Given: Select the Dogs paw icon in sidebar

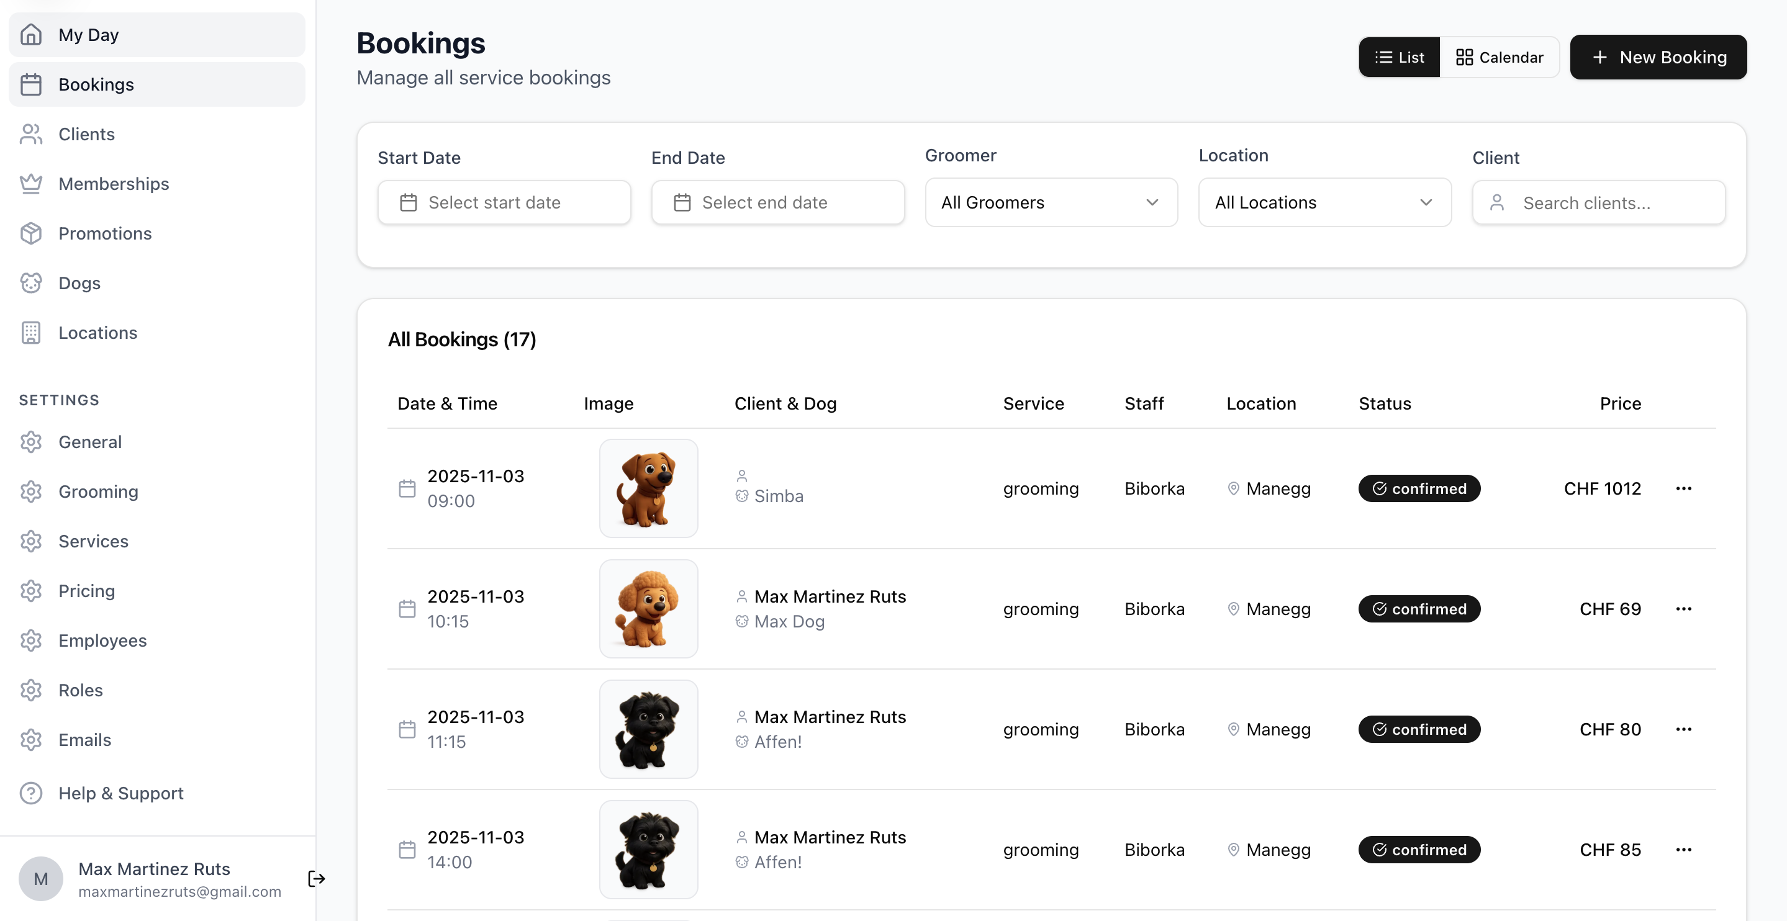Looking at the screenshot, I should pos(31,283).
